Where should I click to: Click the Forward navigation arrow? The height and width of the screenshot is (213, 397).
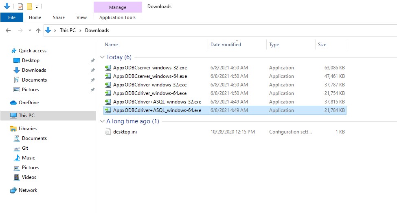[20, 30]
